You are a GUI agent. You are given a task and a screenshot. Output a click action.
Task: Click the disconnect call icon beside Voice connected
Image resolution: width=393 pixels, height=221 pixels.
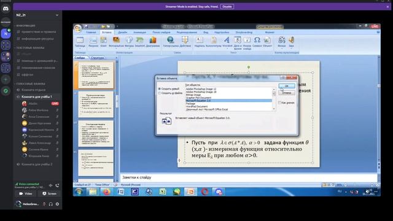tap(57, 185)
